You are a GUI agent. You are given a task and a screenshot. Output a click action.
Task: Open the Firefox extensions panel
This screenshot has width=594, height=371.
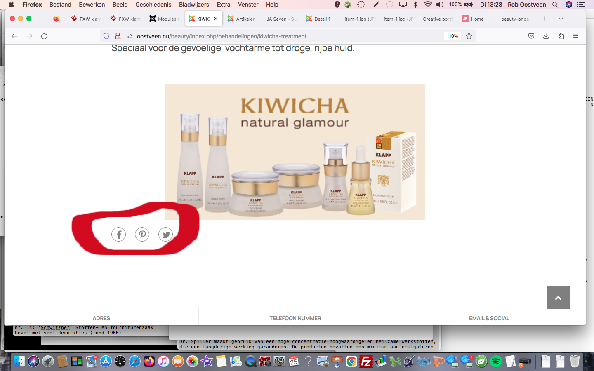(561, 36)
